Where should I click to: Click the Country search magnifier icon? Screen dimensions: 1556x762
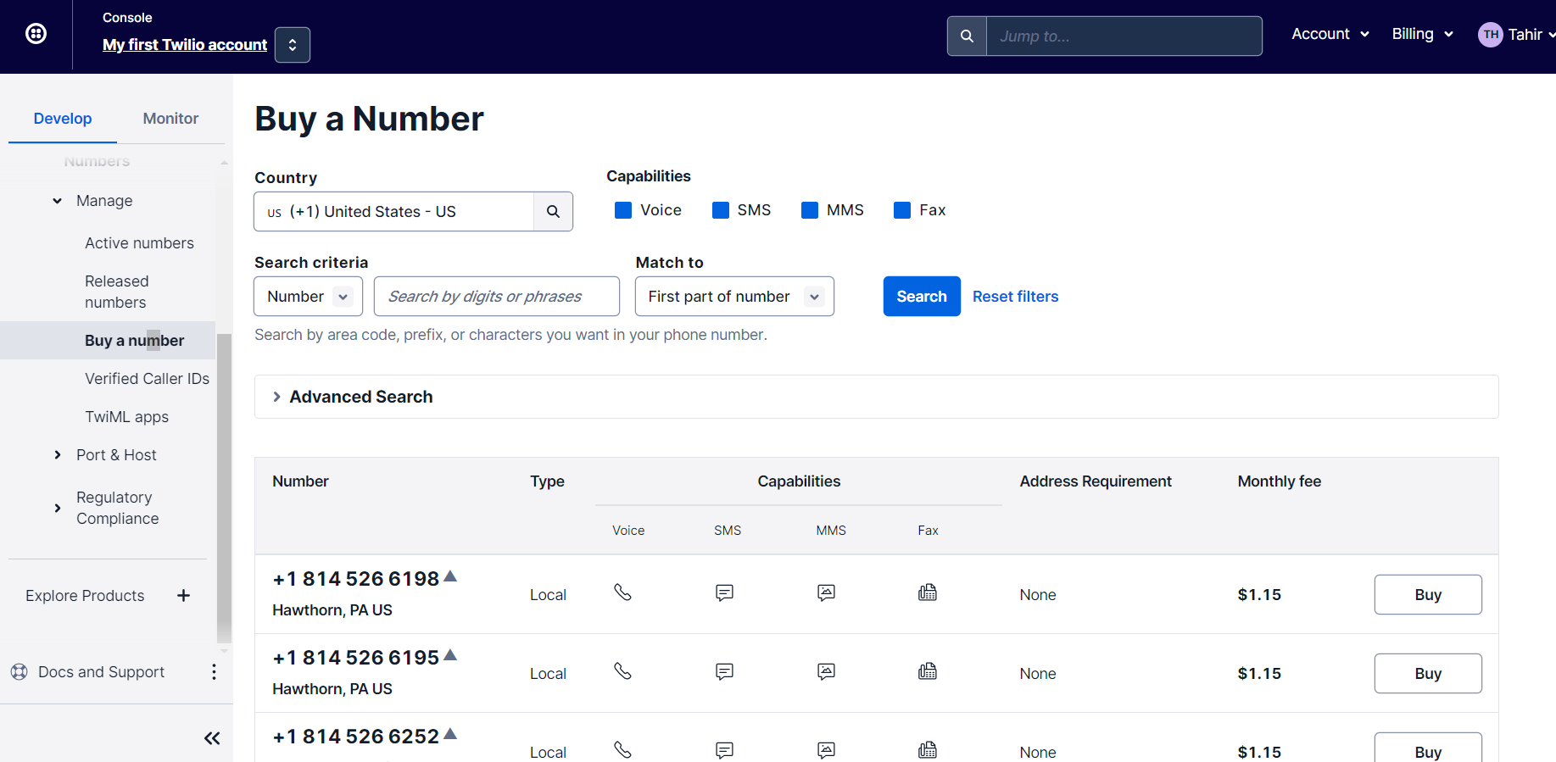553,212
